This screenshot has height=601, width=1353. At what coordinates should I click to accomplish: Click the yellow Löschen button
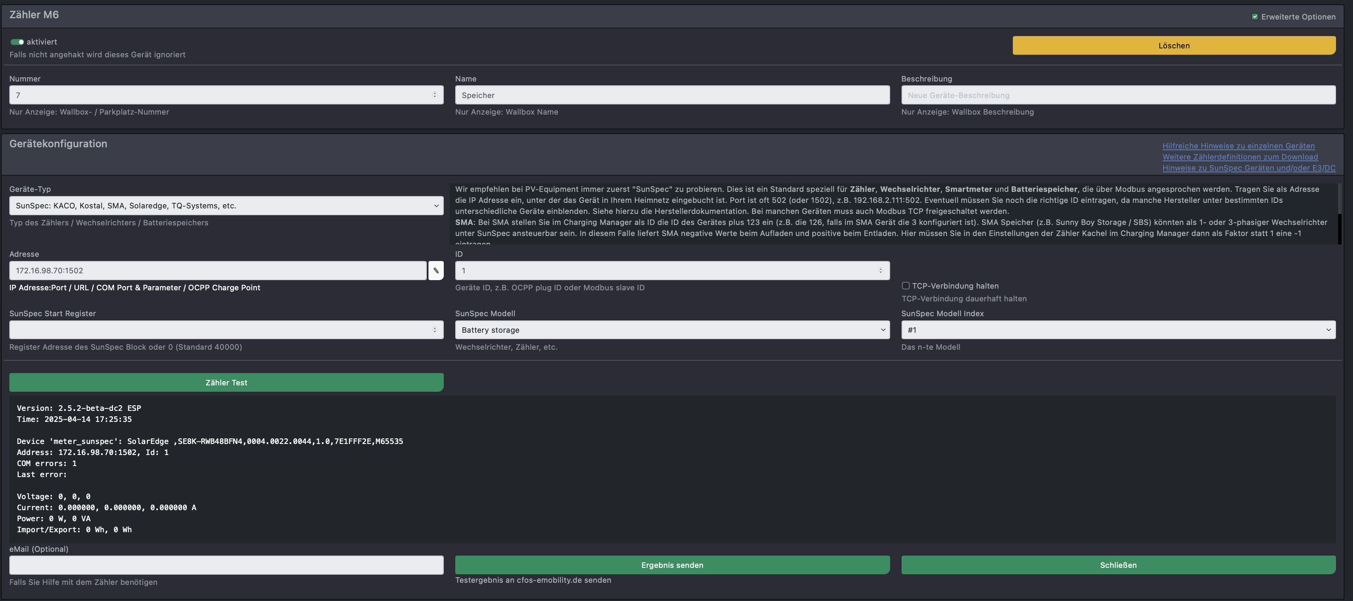(1174, 46)
